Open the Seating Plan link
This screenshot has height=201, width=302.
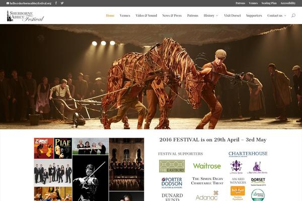(x=269, y=3)
